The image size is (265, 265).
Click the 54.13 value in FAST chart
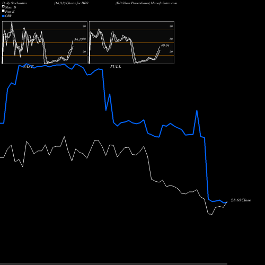[x=78, y=39]
